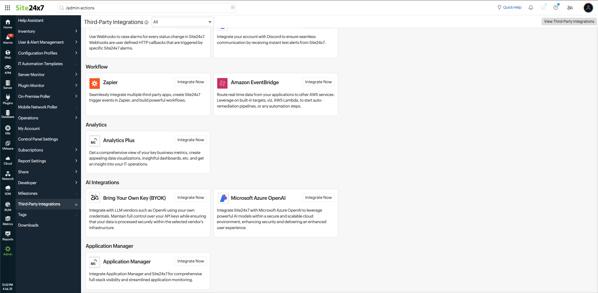Open Reports in the icon sidebar
This screenshot has height=293, width=598.
pos(8,236)
